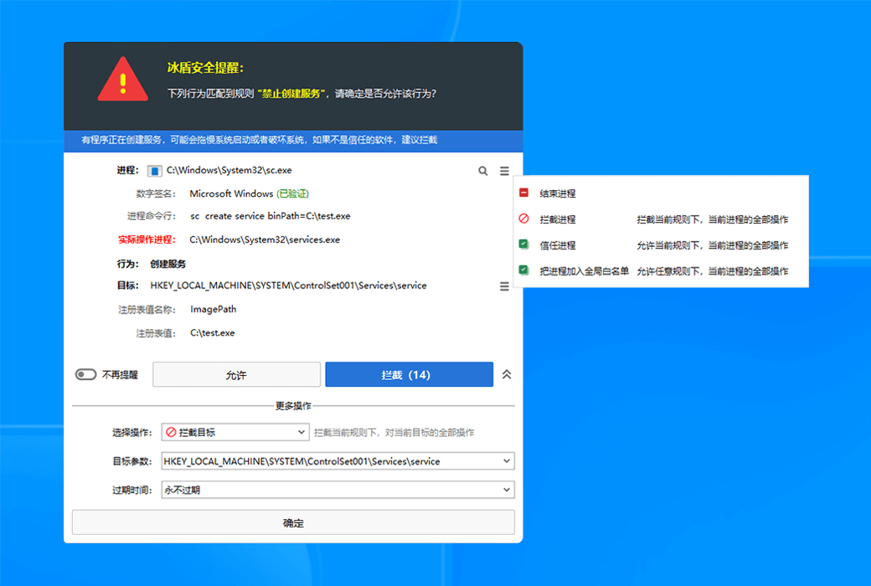This screenshot has width=871, height=586.
Task: Toggle the 不再提醒 switch
Action: coord(85,374)
